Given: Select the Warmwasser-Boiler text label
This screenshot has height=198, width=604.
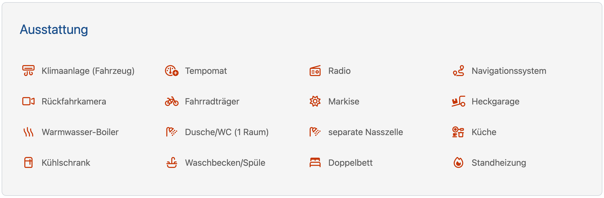Looking at the screenshot, I should pyautogui.click(x=80, y=132).
